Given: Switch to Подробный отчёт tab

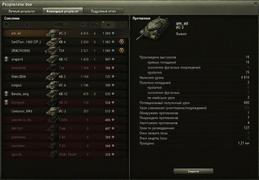Looking at the screenshot, I should [x=103, y=11].
